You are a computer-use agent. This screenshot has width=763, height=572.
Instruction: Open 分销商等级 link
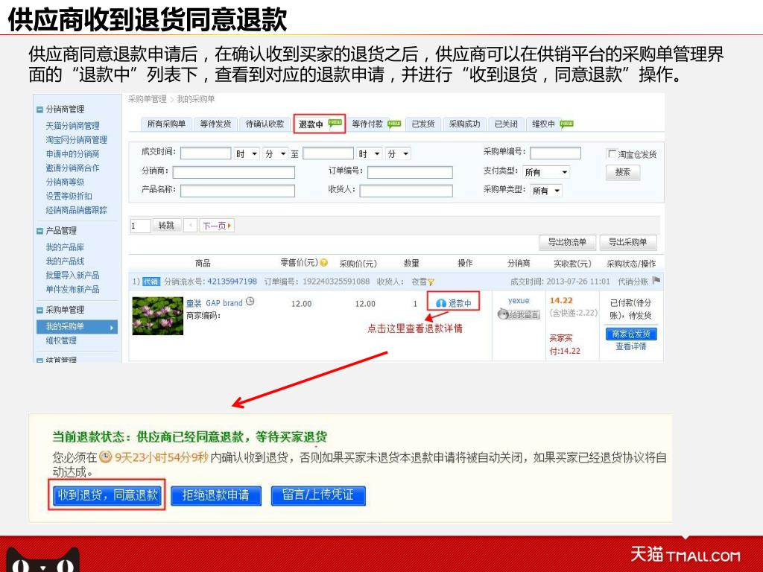(x=66, y=182)
